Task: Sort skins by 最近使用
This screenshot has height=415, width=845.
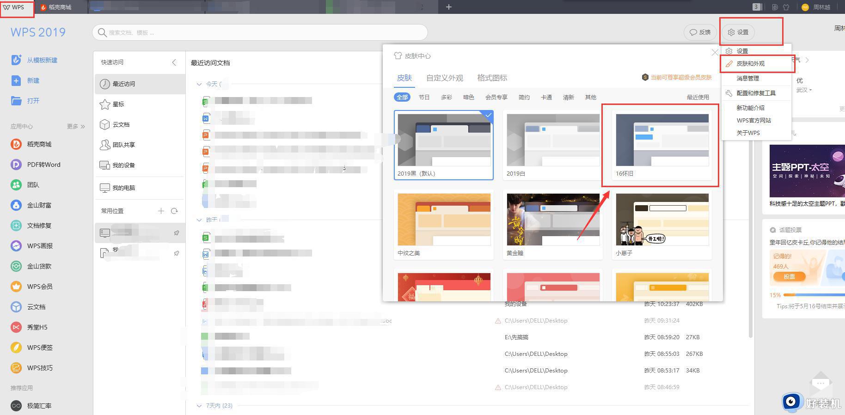Action: point(698,97)
